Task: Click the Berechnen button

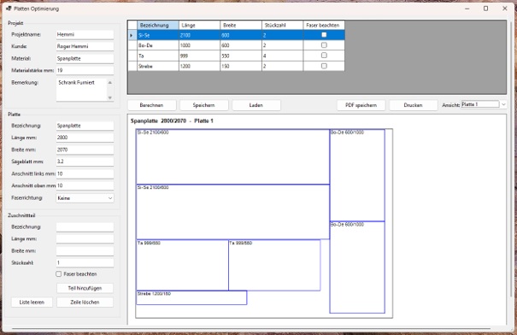Action: (151, 105)
